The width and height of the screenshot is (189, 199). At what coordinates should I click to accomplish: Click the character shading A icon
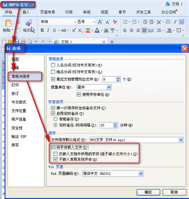pos(106,30)
